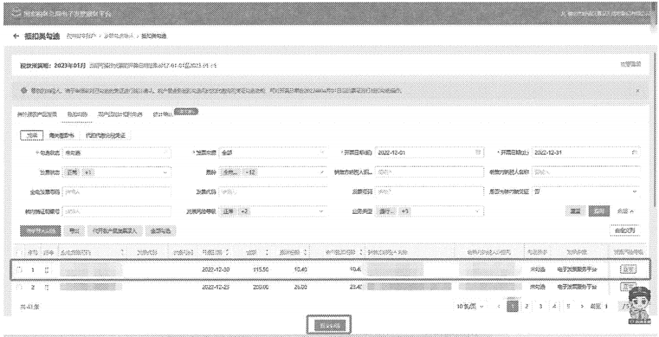Click the 销售方纳税人识别号 input field
Screen dimensions: 659x337
(x=430, y=172)
